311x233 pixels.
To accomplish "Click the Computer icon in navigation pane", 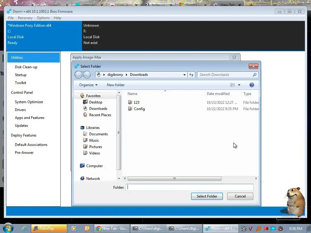I will click(82, 166).
